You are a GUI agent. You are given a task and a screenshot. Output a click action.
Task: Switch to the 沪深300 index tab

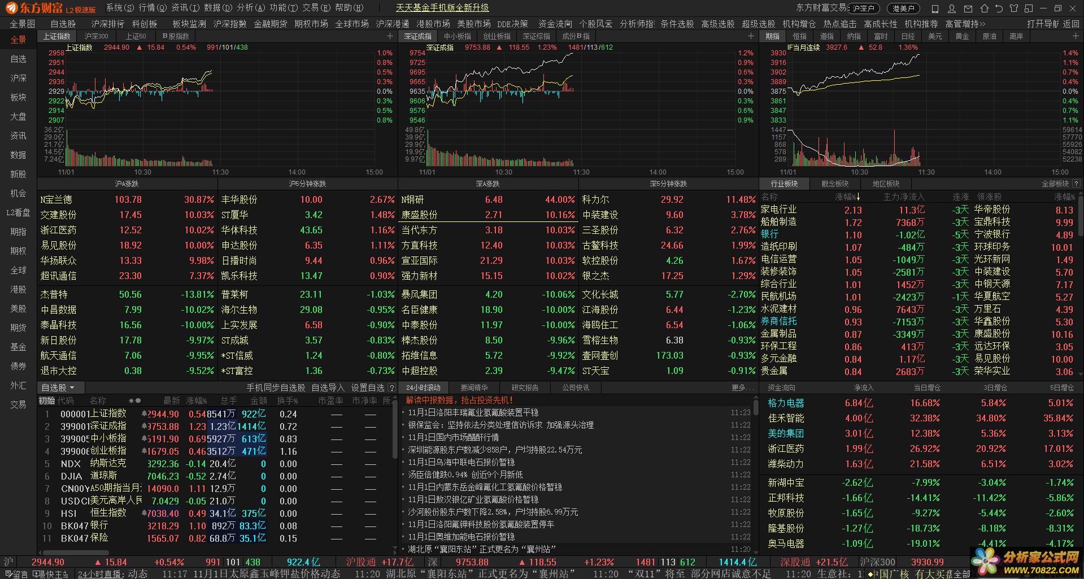97,36
